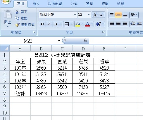
Task: Toggle italic formatting
Action: (x=49, y=24)
